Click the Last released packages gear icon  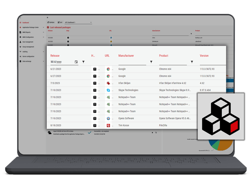pos(48,27)
